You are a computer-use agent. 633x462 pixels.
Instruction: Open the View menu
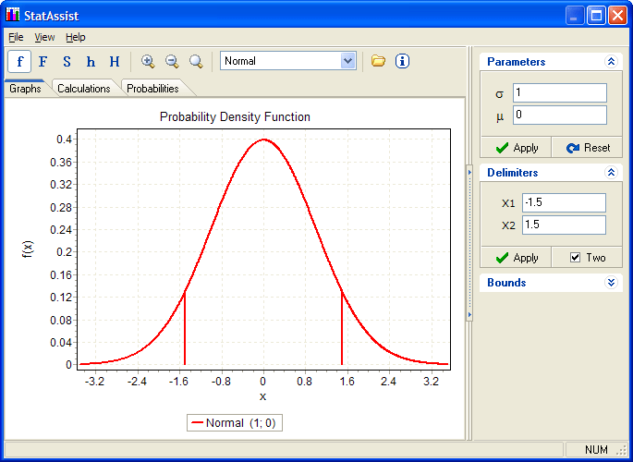44,37
